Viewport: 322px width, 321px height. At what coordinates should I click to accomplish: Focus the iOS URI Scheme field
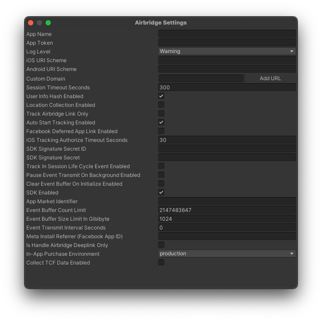(227, 60)
